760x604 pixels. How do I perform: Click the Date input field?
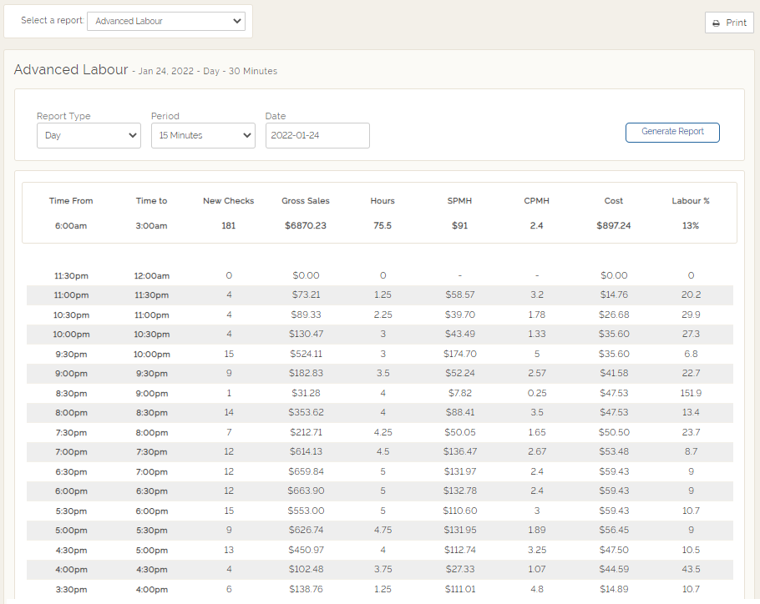point(317,135)
